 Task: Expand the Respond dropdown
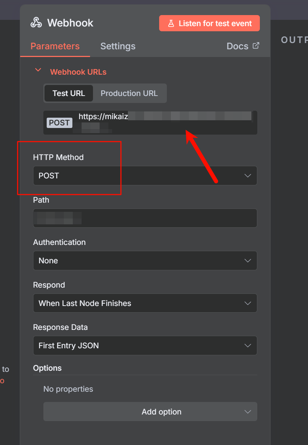click(x=145, y=303)
